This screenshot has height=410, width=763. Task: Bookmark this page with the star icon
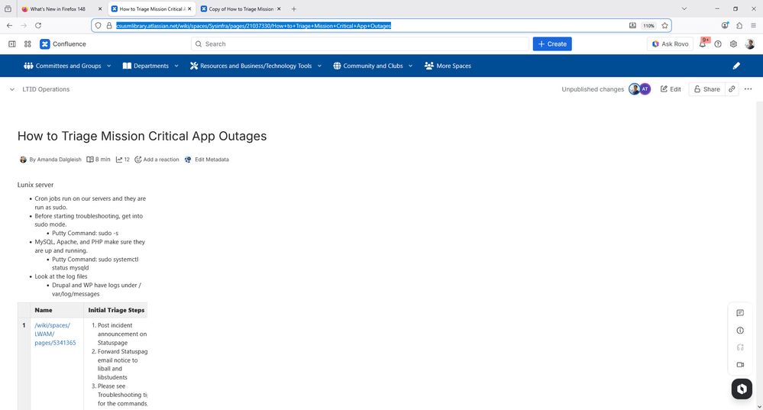[x=664, y=25]
